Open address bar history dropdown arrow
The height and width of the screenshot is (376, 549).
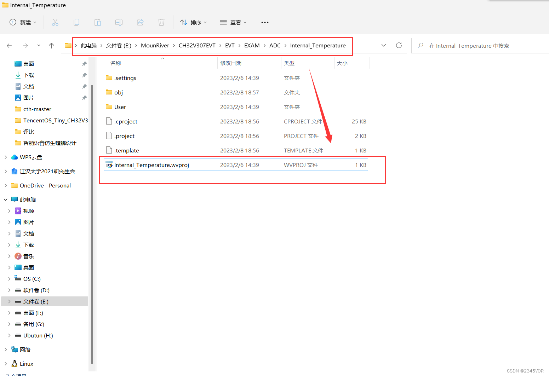384,46
